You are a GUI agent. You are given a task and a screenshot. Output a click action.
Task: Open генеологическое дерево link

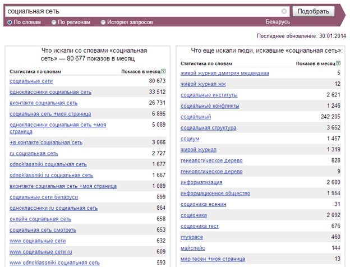tap(211, 172)
